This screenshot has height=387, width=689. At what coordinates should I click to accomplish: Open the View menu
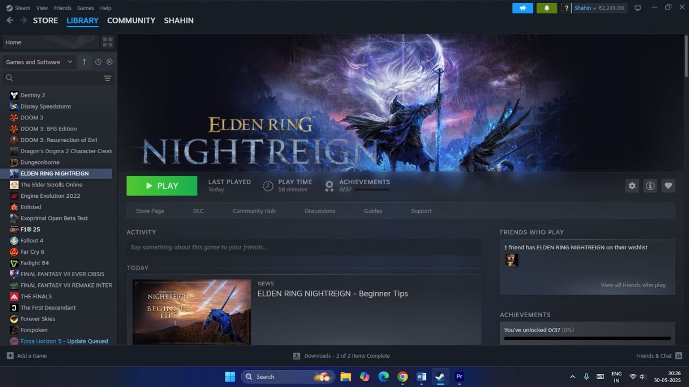(x=42, y=8)
